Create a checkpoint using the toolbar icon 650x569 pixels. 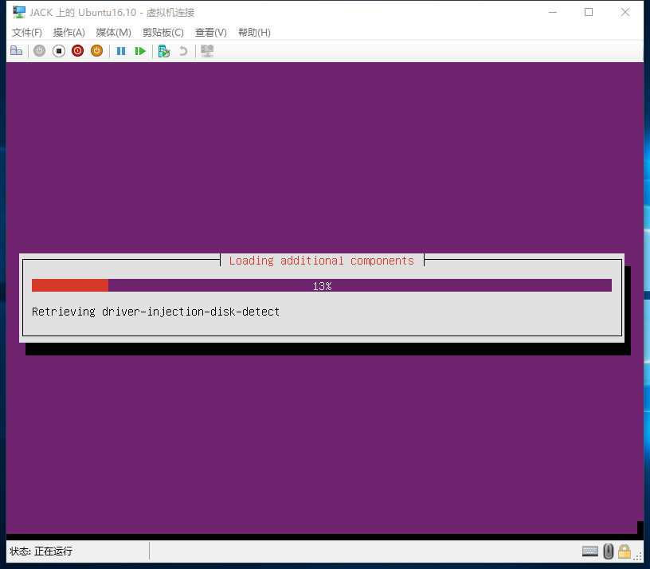pos(164,51)
